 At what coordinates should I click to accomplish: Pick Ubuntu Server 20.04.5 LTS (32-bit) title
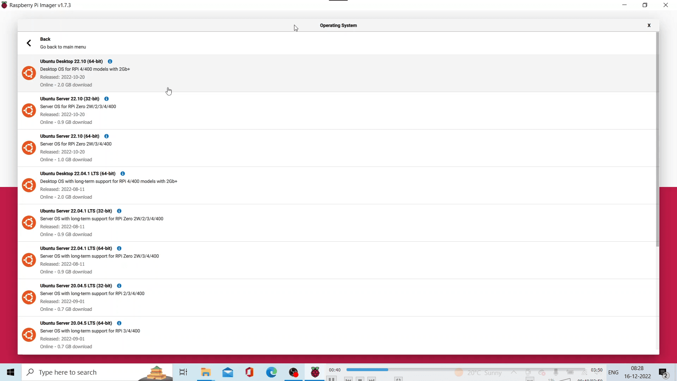(x=76, y=286)
